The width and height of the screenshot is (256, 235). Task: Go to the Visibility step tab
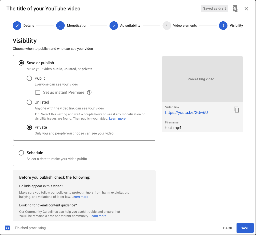[x=223, y=26]
